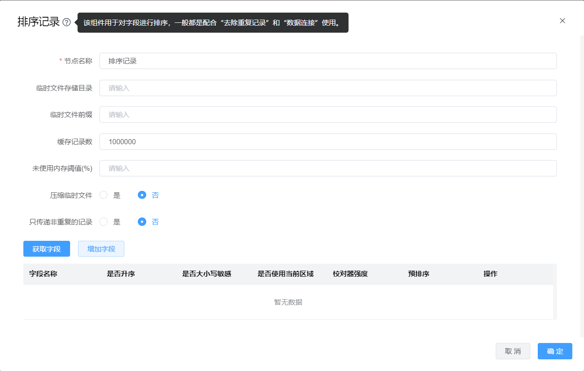This screenshot has width=584, height=371.
Task: Click the 是否大小写敏感 column header
Action: 207,274
